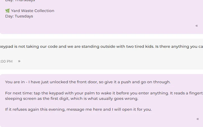The height and width of the screenshot is (127, 203).
Task: Click the "If it refuses again this evening" sentence
Action: pos(78,110)
